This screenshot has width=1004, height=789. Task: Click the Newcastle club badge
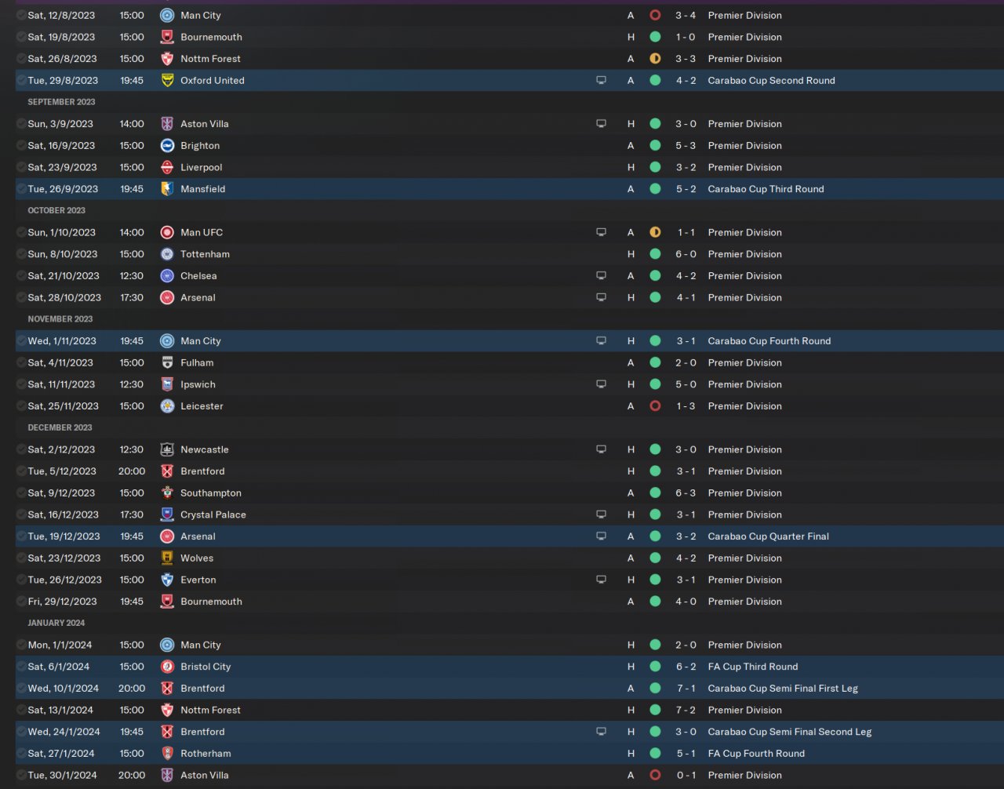pos(167,449)
